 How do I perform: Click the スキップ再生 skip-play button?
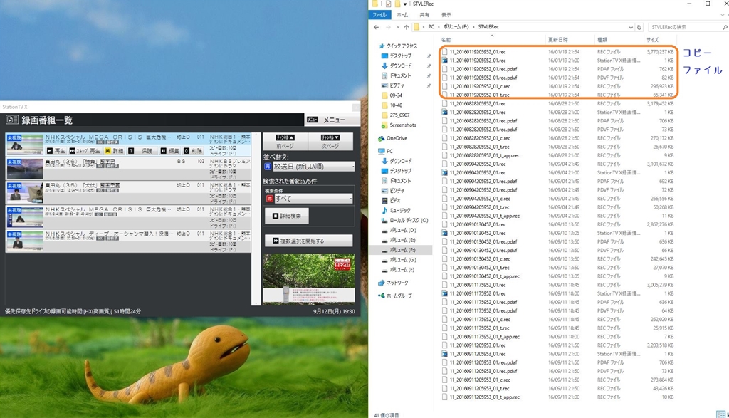84,151
